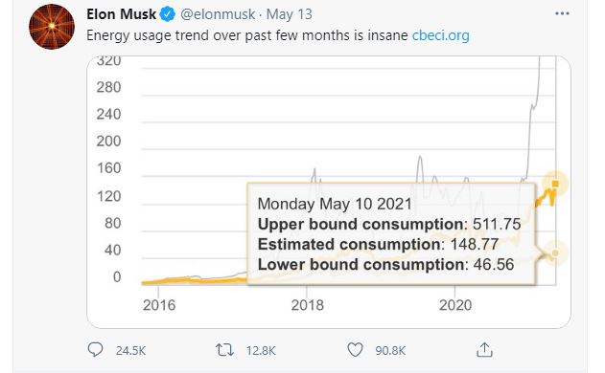
Task: Open the @elonmusk handle link
Action: click(218, 14)
